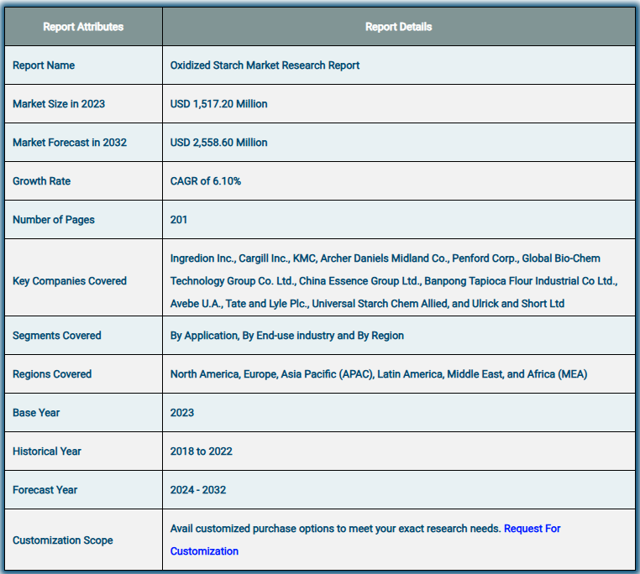This screenshot has height=574, width=640.
Task: Click the Market Size in 2023 label
Action: click(x=59, y=104)
